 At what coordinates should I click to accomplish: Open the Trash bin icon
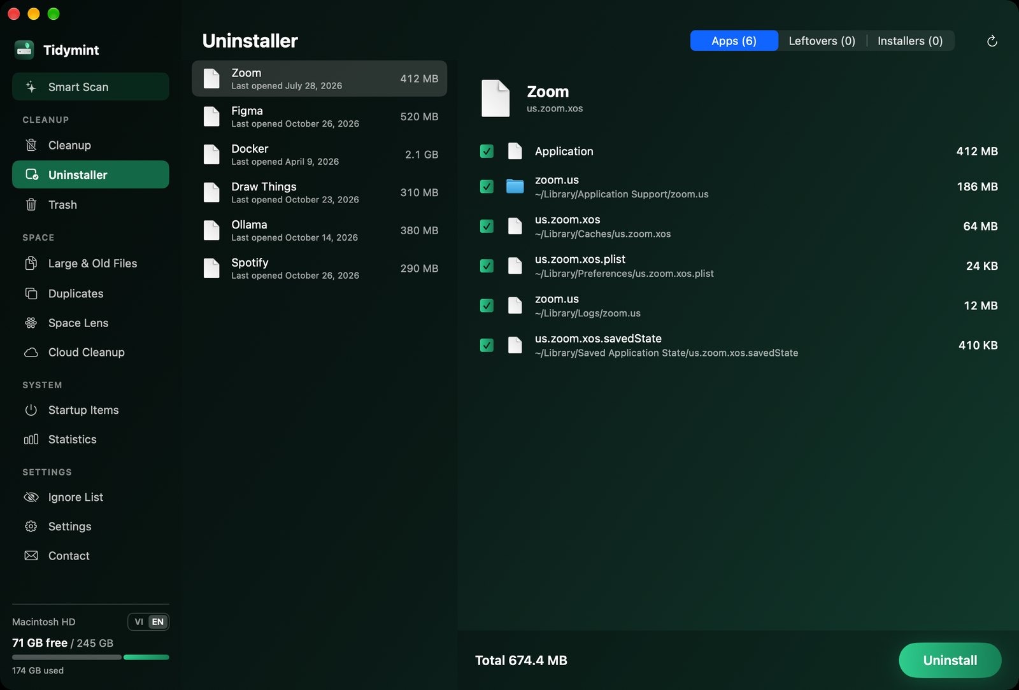tap(31, 204)
